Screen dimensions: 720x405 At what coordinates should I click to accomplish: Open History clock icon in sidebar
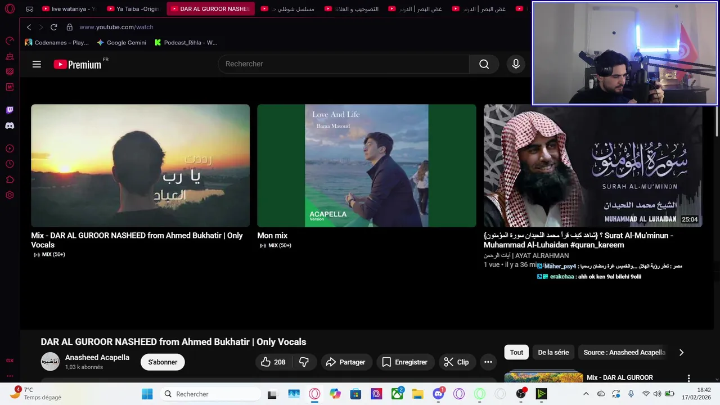10,164
